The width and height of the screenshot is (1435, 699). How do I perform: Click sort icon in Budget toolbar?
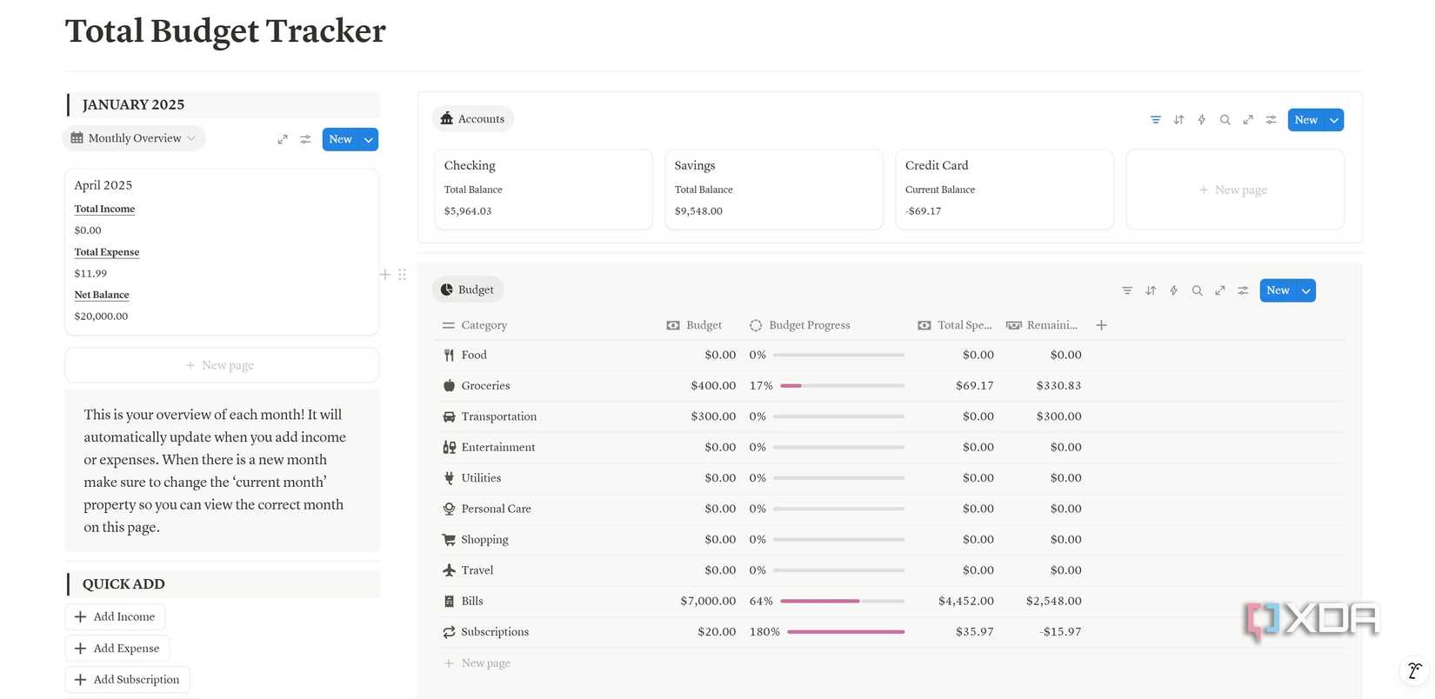1151,290
